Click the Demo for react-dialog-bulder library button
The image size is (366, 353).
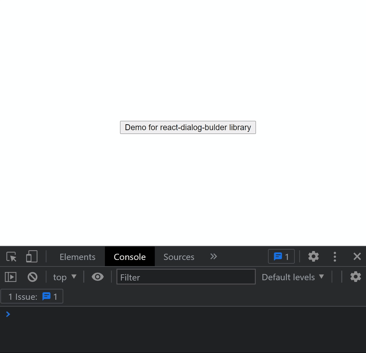tap(188, 127)
